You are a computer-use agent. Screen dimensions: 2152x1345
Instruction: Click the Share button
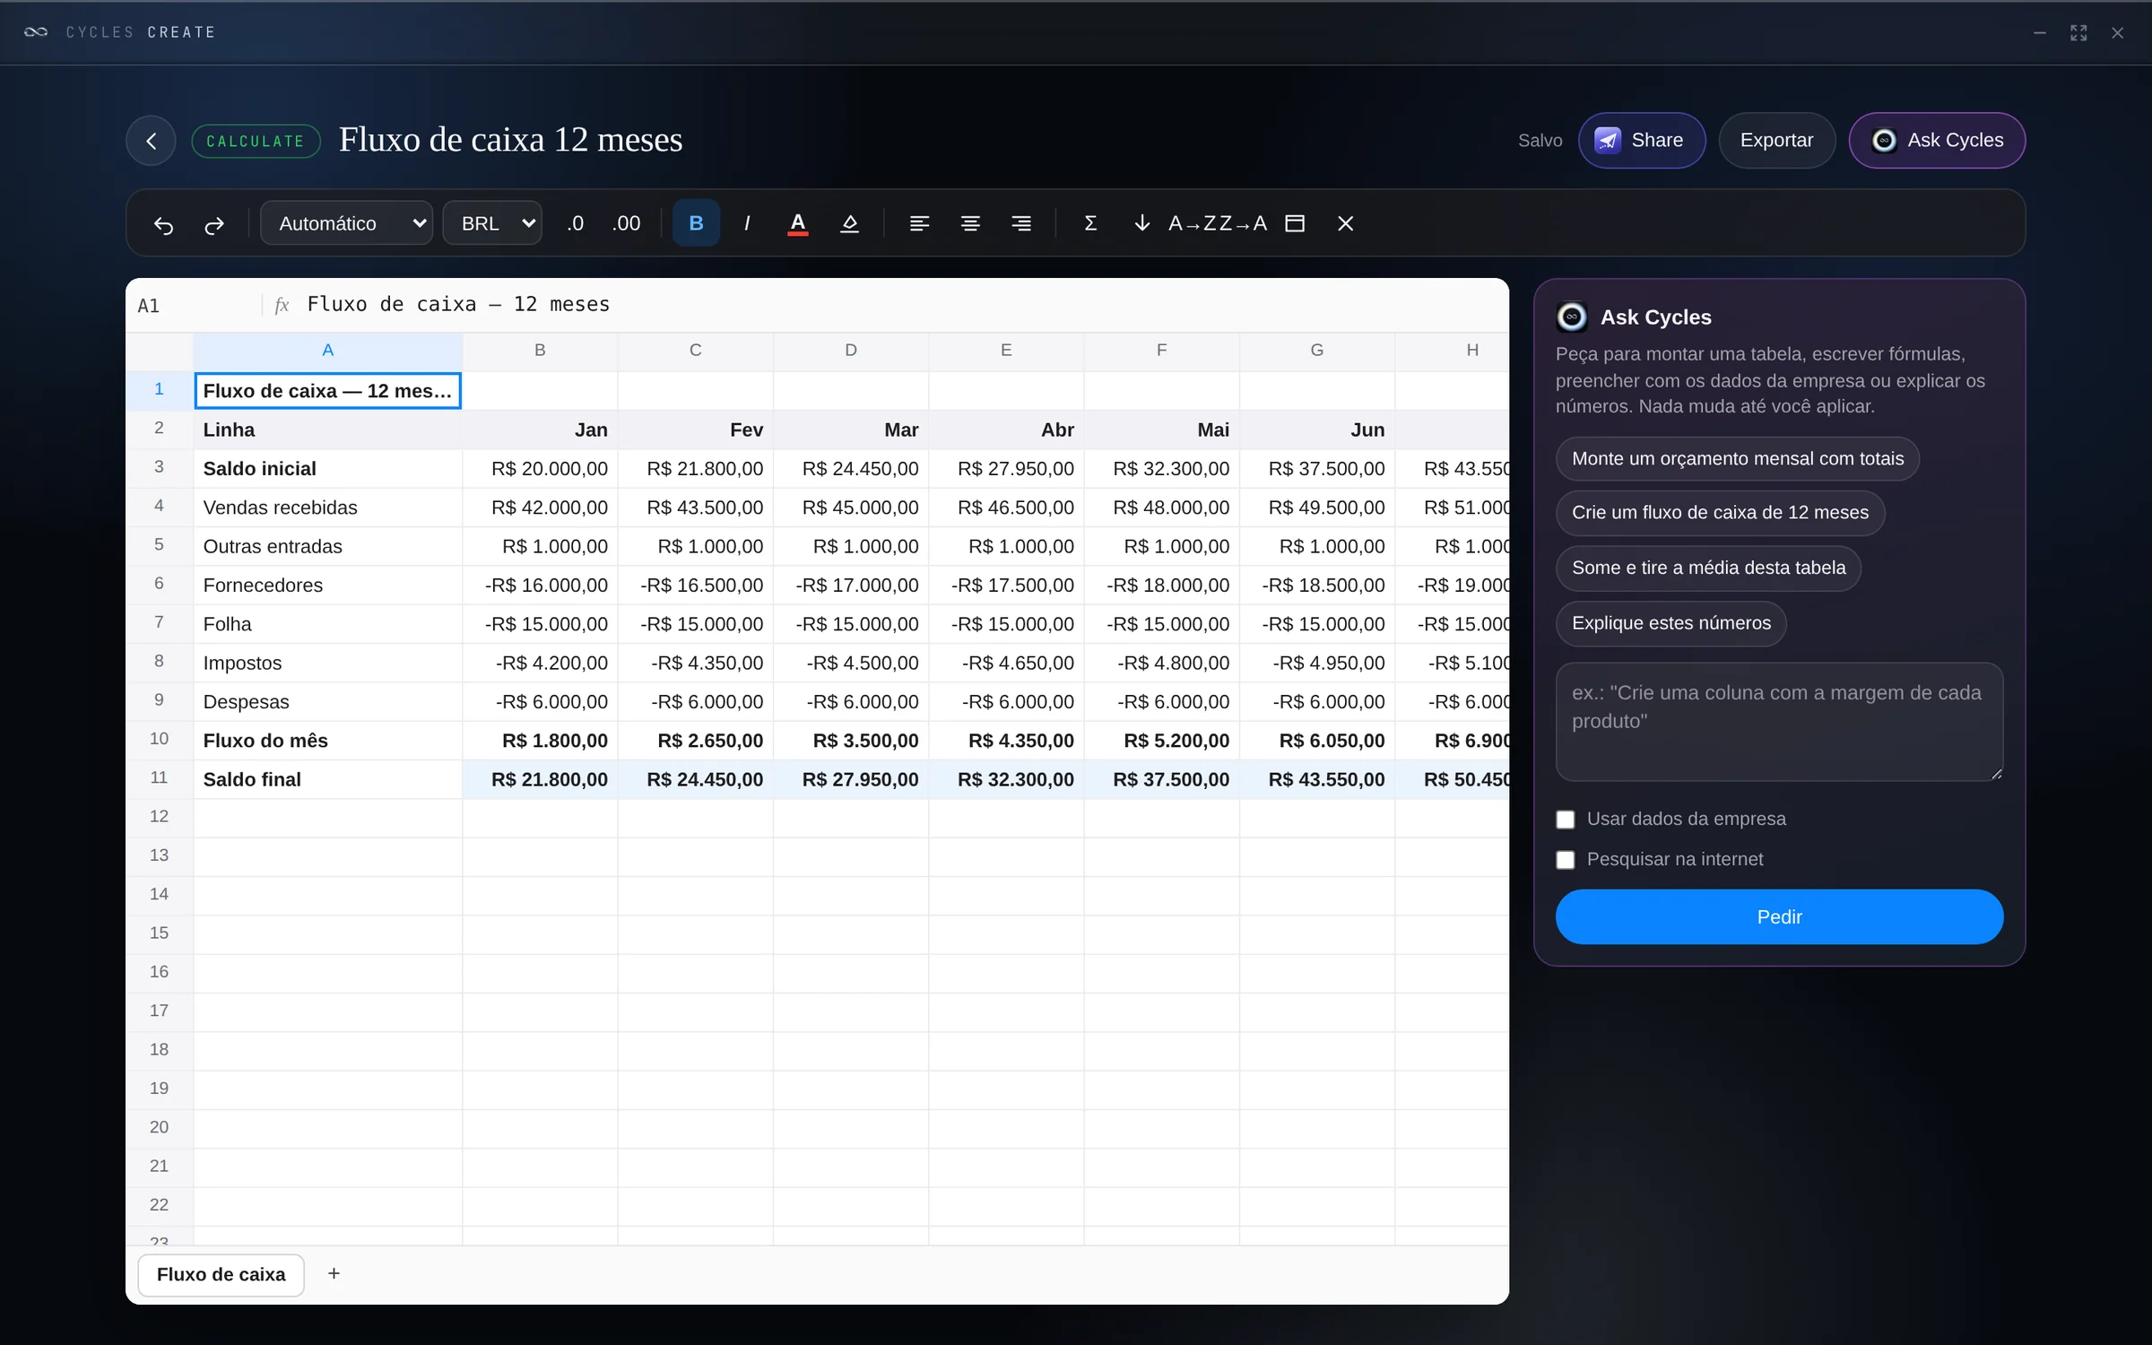(1641, 141)
